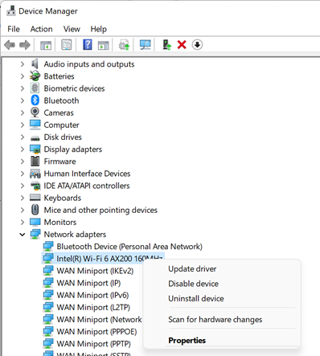
Task: Open the Help menu
Action: (98, 29)
